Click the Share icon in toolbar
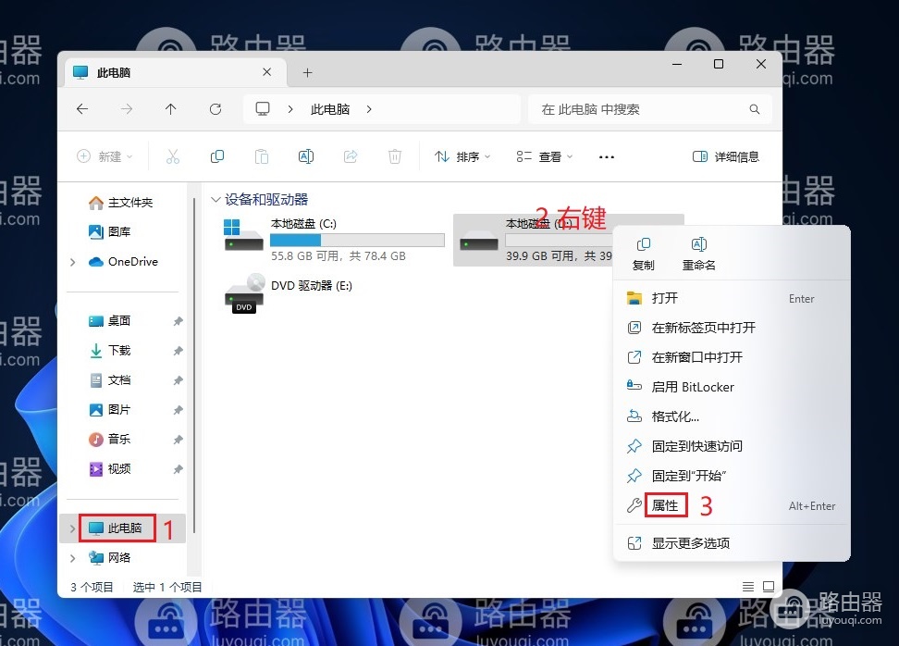This screenshot has height=646, width=899. click(x=351, y=156)
